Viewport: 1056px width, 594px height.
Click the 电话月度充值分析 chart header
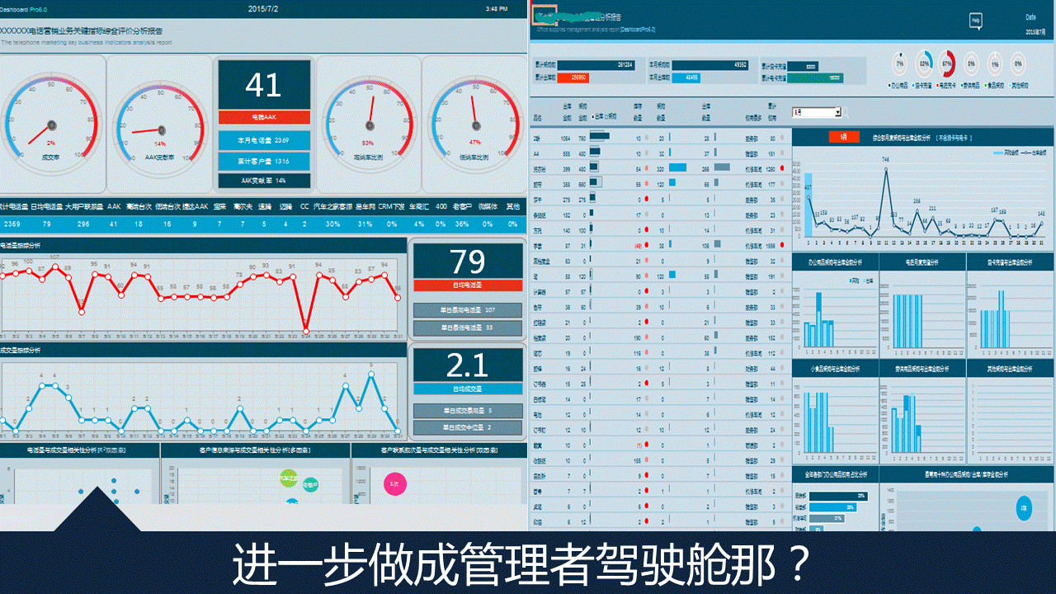click(922, 262)
